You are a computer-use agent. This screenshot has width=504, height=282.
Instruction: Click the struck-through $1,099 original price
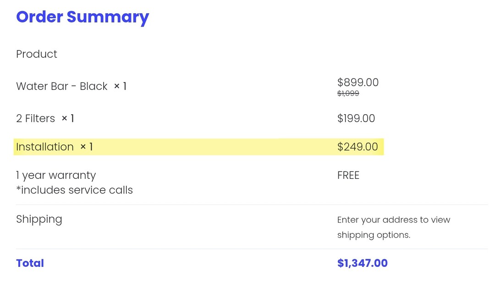348,94
